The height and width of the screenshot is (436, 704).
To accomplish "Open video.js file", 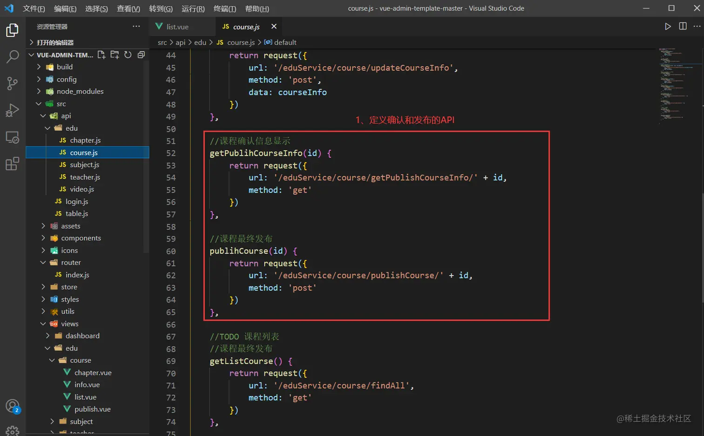I will [x=88, y=189].
